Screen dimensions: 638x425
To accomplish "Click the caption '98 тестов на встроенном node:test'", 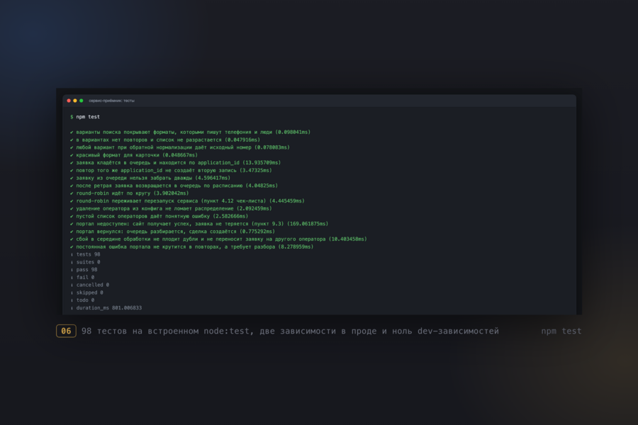I will point(290,331).
